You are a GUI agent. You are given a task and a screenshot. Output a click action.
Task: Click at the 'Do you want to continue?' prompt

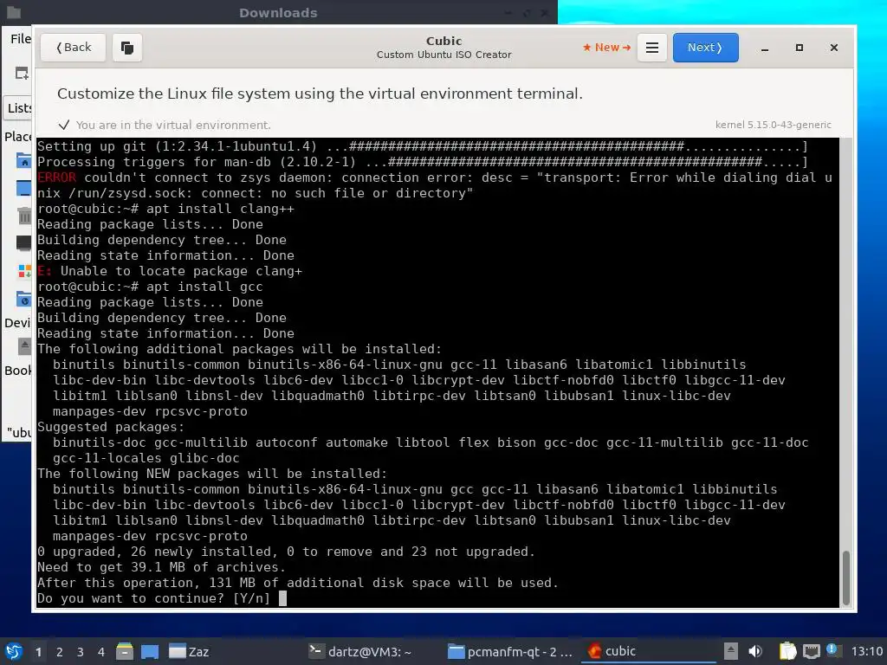tap(153, 598)
